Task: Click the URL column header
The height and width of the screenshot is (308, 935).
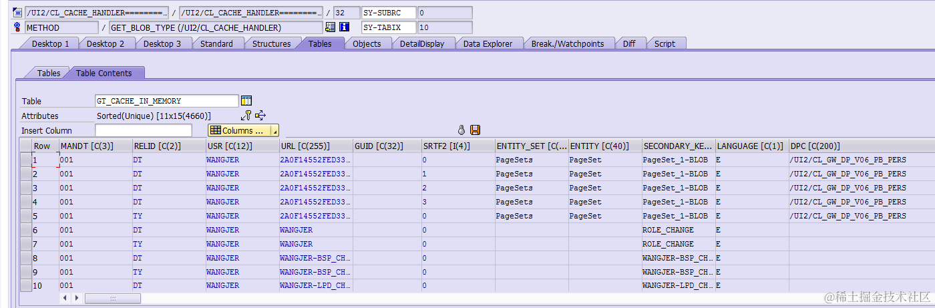Action: coord(315,146)
